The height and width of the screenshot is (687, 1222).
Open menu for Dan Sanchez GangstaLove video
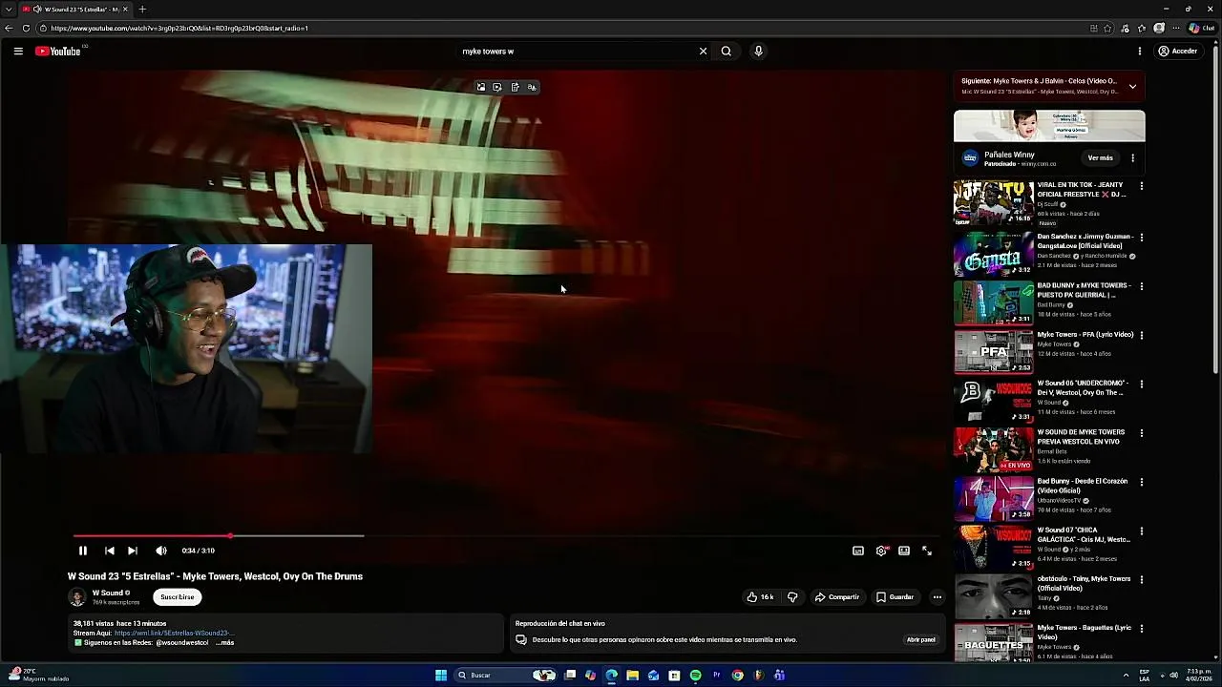(x=1142, y=237)
